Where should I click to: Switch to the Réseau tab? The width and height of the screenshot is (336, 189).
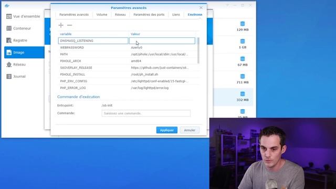tap(120, 15)
